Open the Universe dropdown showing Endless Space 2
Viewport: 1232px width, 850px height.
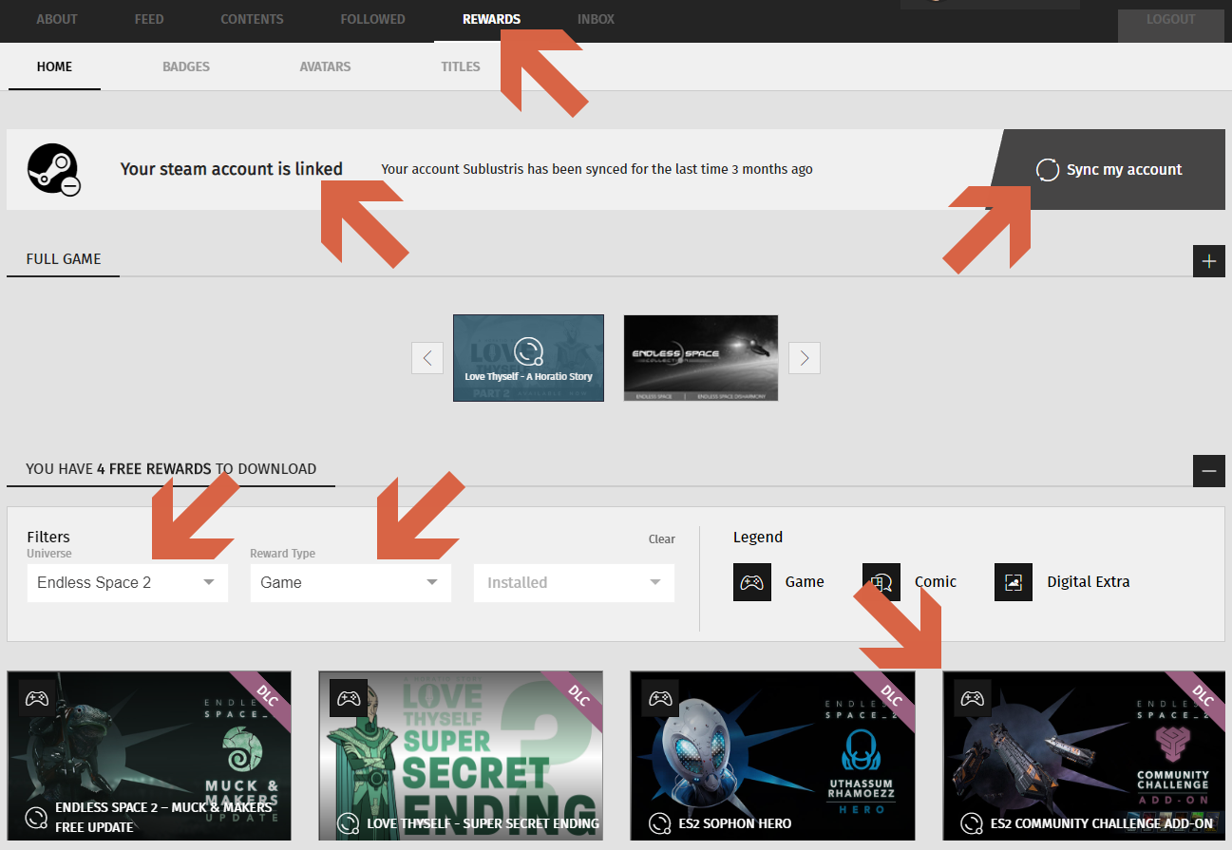click(127, 582)
